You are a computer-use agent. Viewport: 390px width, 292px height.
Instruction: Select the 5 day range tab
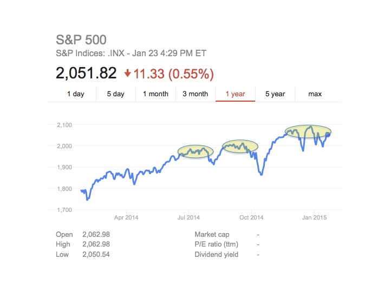tap(115, 94)
